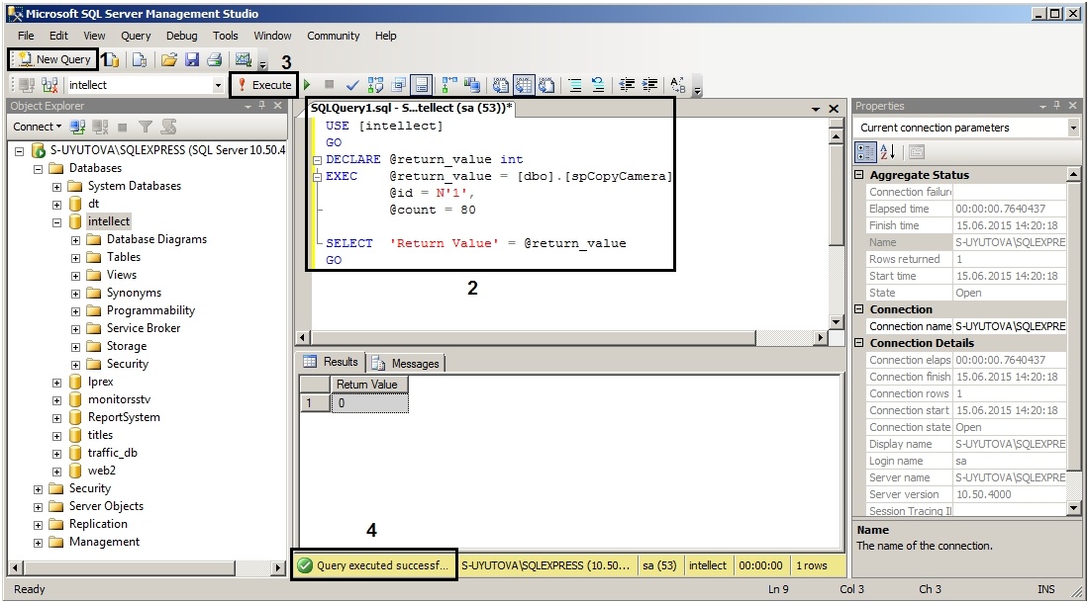This screenshot has height=603, width=1089.
Task: Toggle the Categorized view in Properties
Action: (864, 151)
